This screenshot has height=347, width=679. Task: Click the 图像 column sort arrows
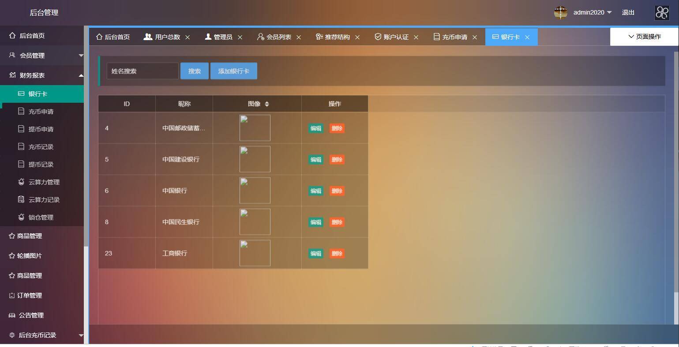(x=267, y=104)
